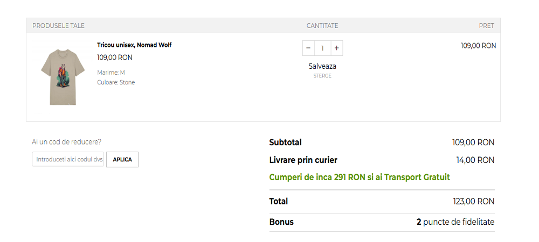Click the Pret column header

[x=486, y=26]
